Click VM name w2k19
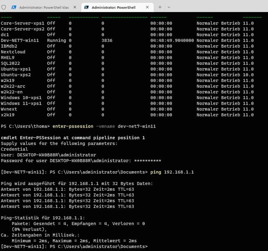The height and width of the screenshot is (251, 268). pos(8,80)
